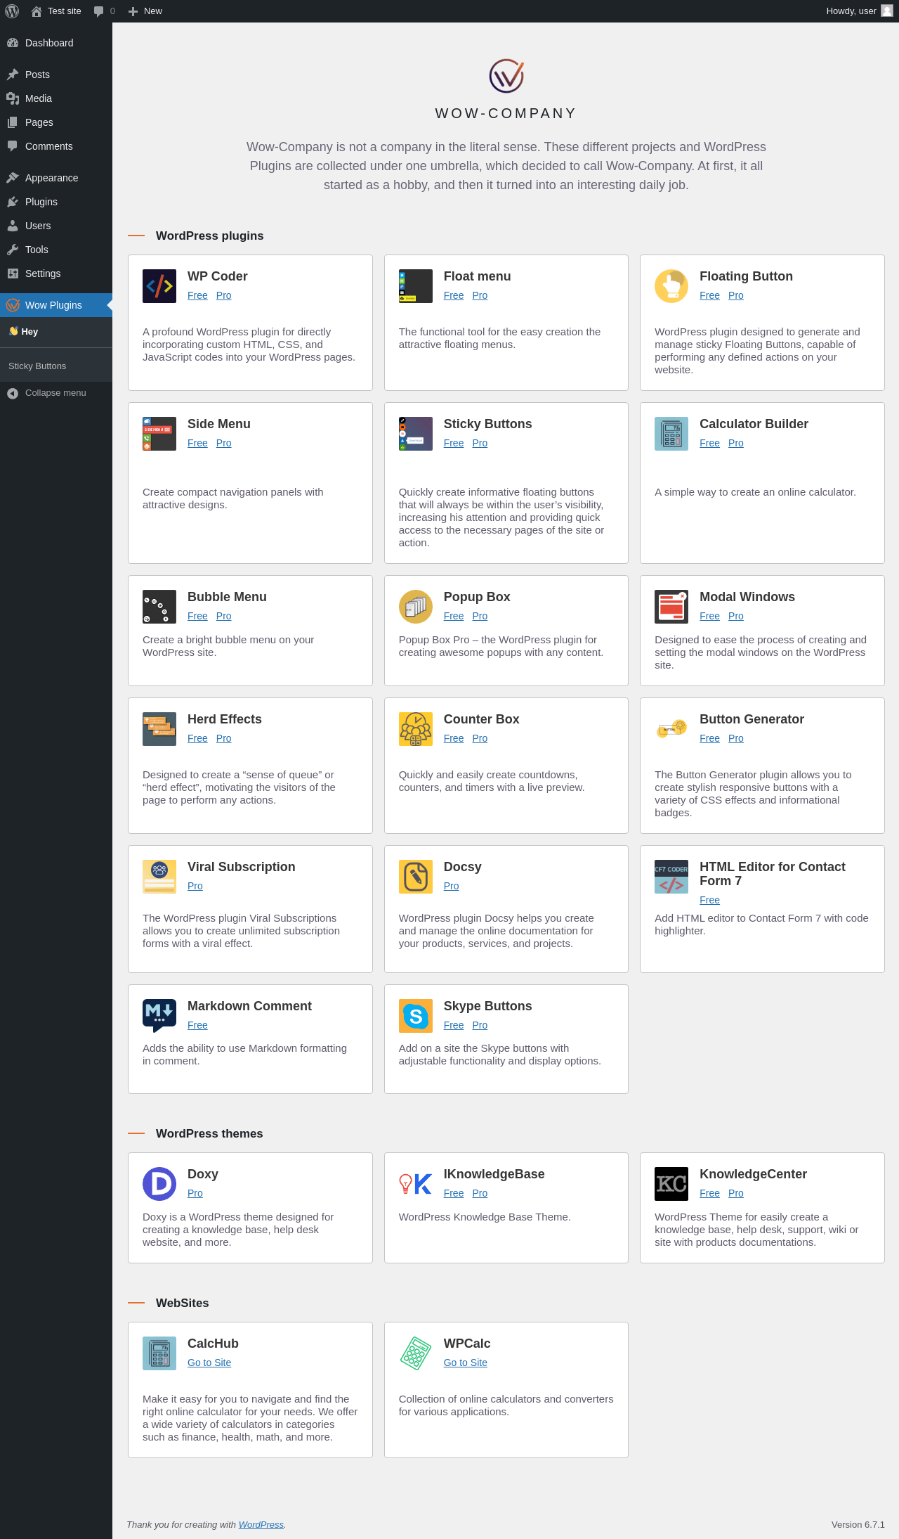Click the Calculator Builder plugin icon

point(671,434)
